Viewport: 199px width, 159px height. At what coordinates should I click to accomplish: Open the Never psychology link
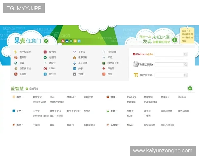(x=130, y=125)
